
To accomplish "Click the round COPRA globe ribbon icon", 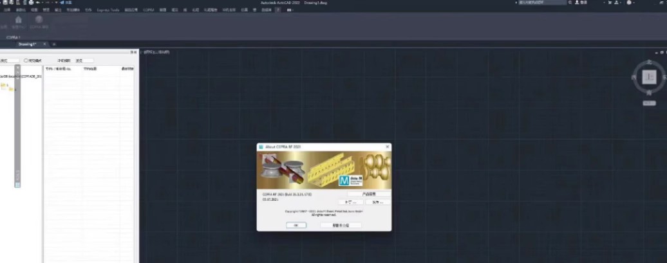I will point(39,19).
